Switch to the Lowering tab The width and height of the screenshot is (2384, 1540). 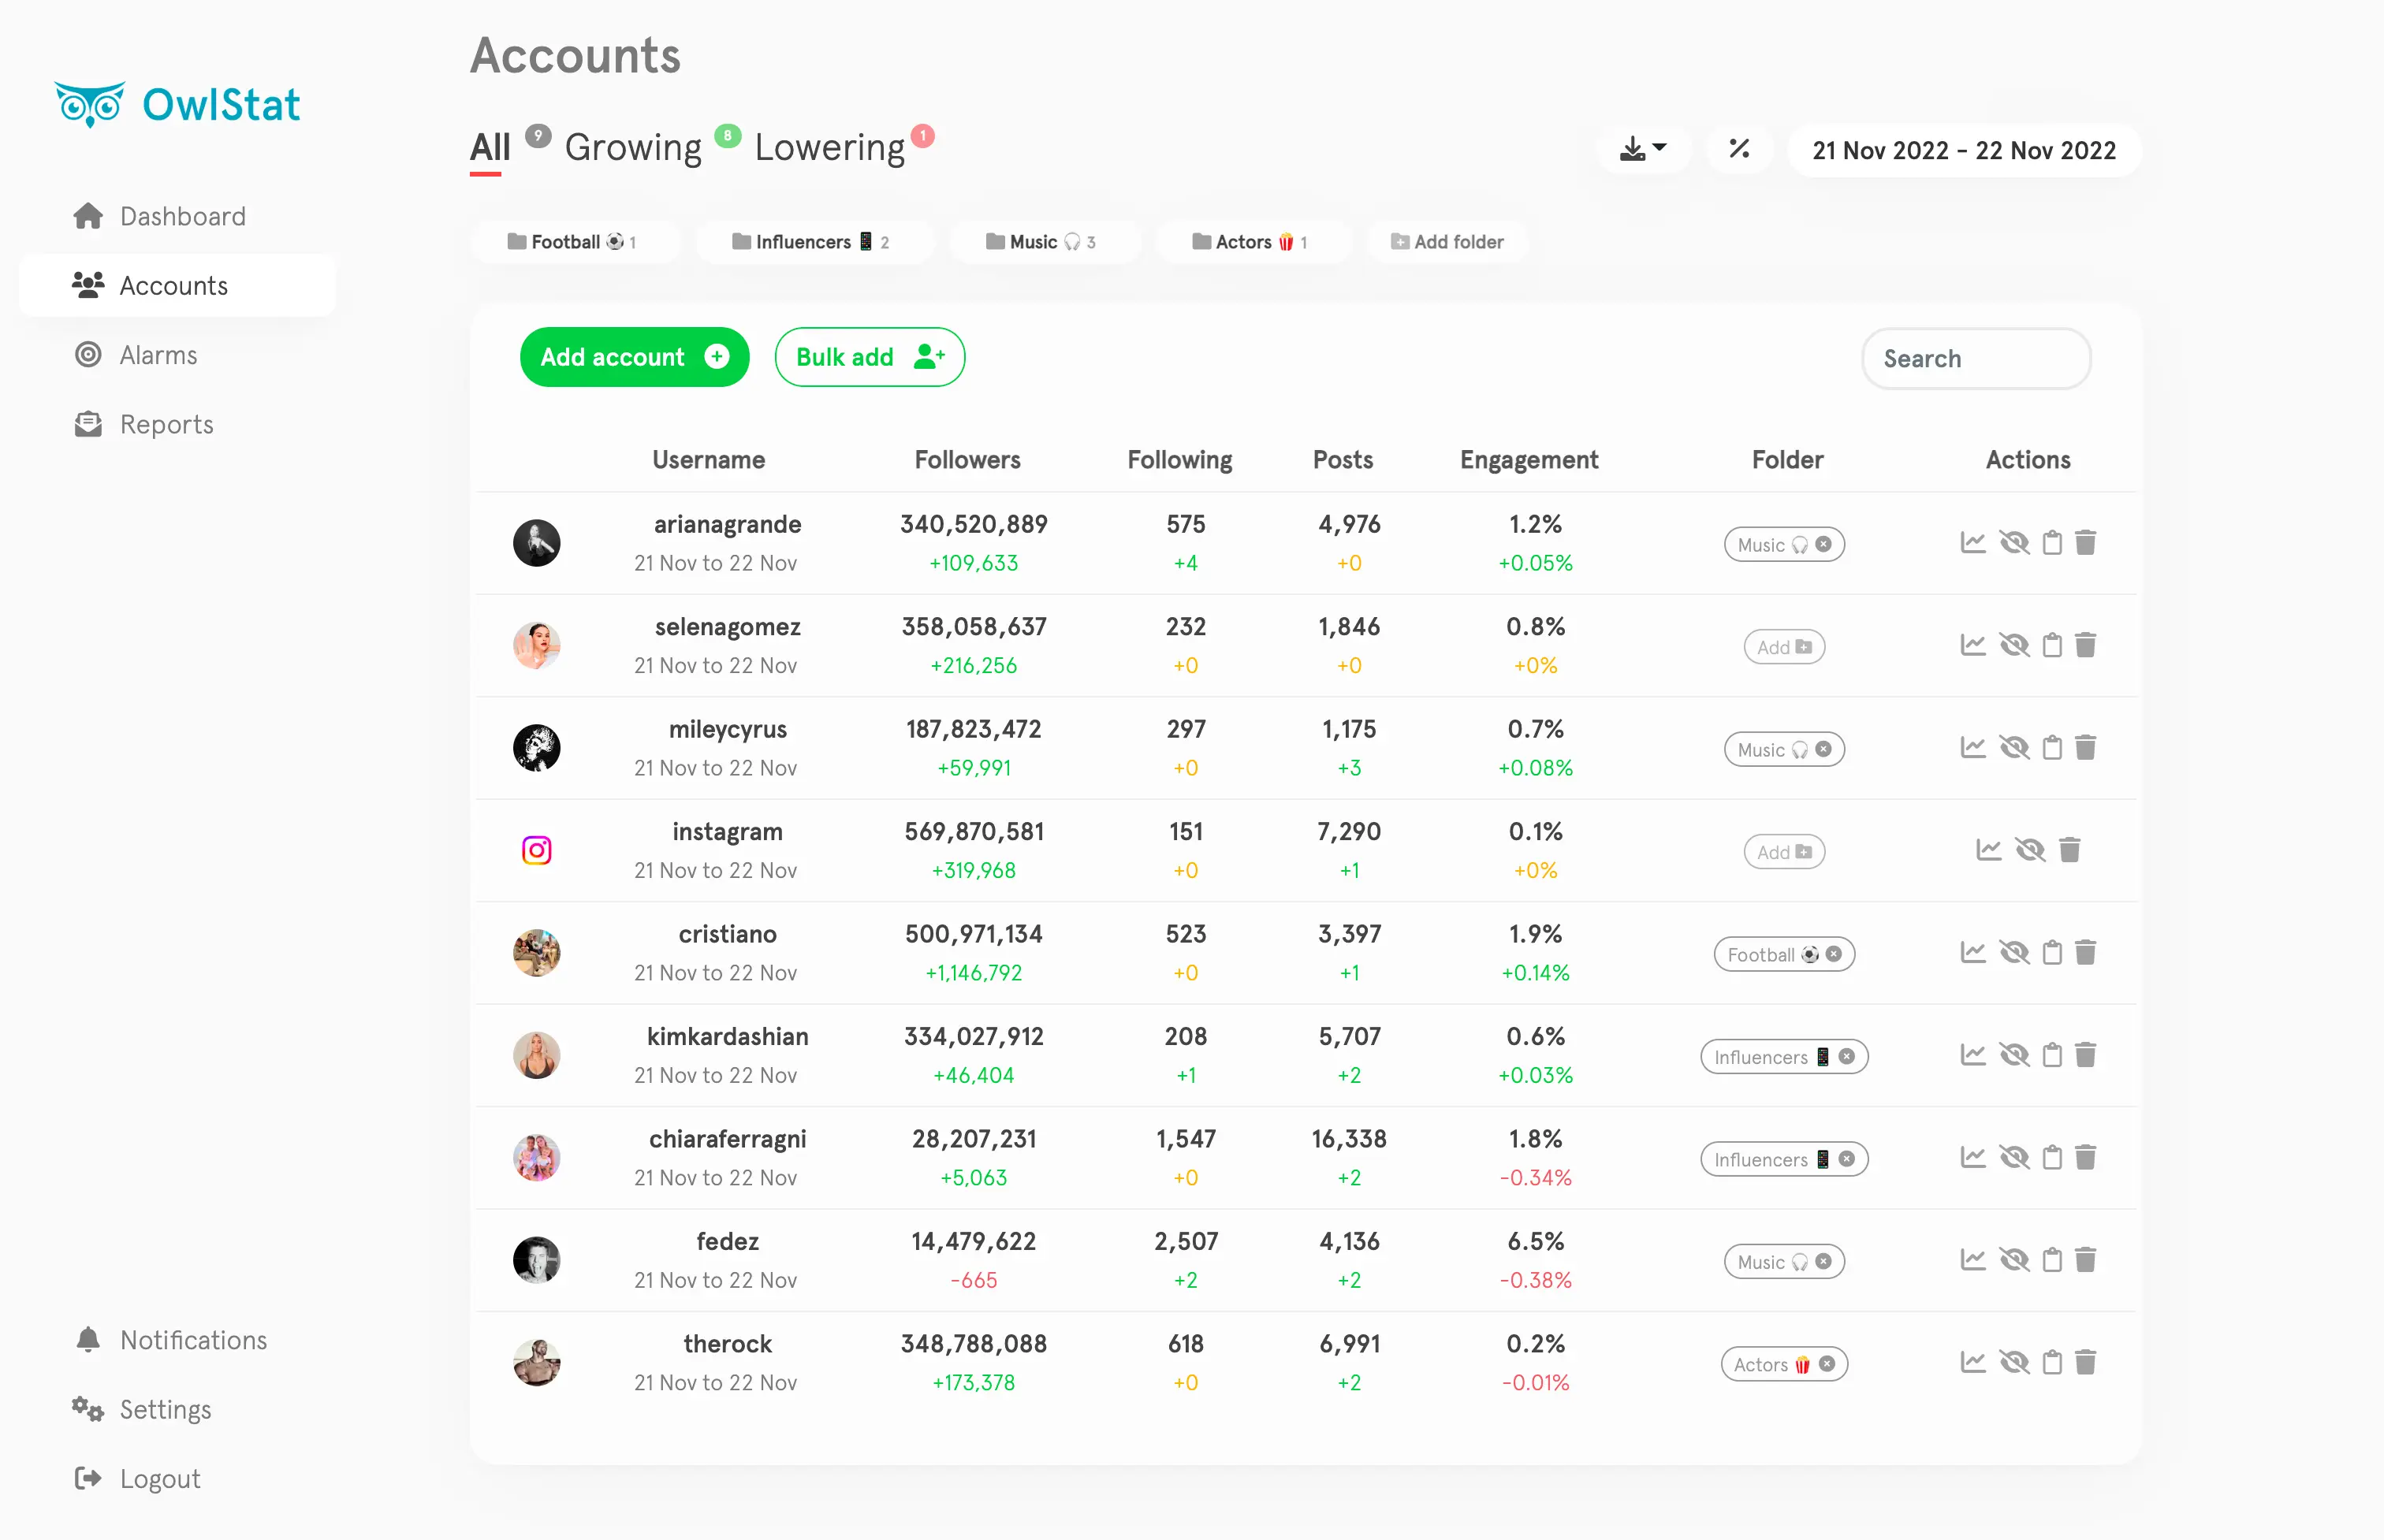pos(829,147)
